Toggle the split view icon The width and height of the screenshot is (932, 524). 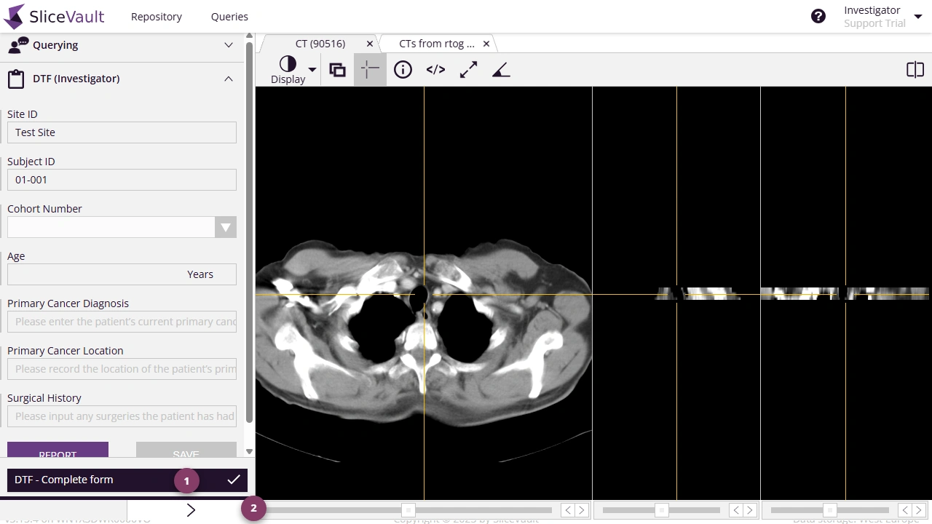click(x=915, y=70)
